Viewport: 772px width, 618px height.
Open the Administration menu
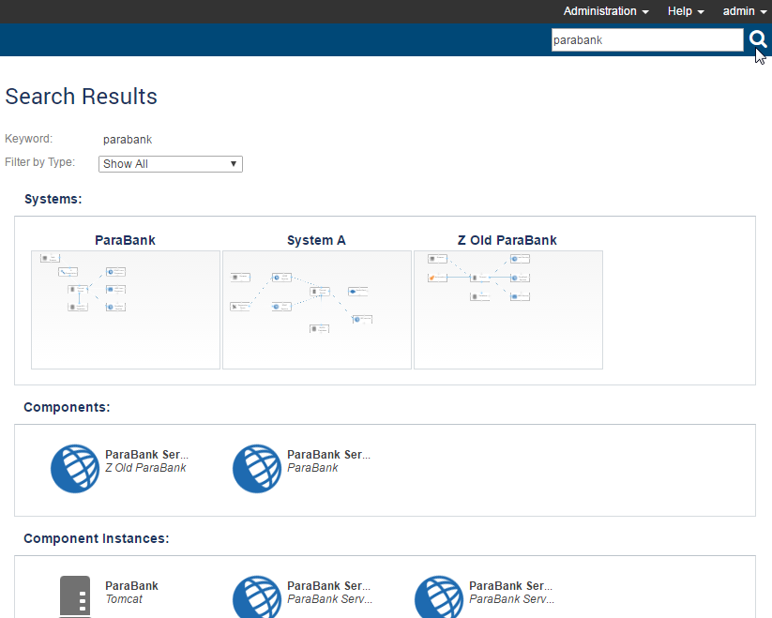[606, 11]
